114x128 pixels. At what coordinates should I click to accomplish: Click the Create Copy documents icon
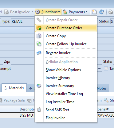[x=39, y=36]
